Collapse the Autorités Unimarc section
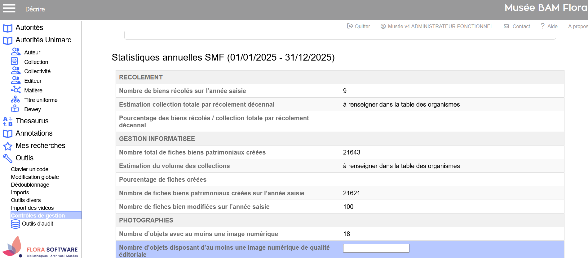Image resolution: width=588 pixels, height=258 pixels. (43, 40)
